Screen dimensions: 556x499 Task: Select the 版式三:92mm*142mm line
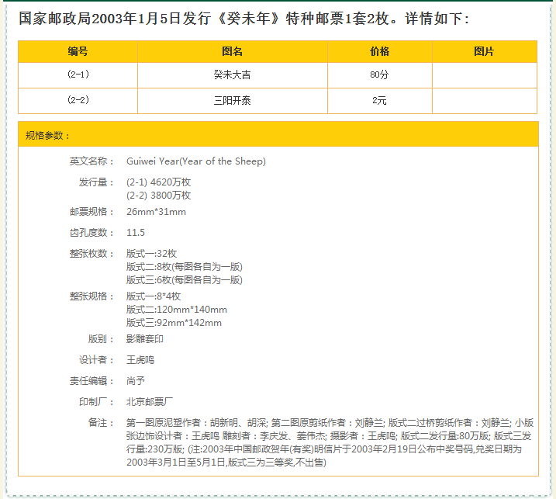174,323
